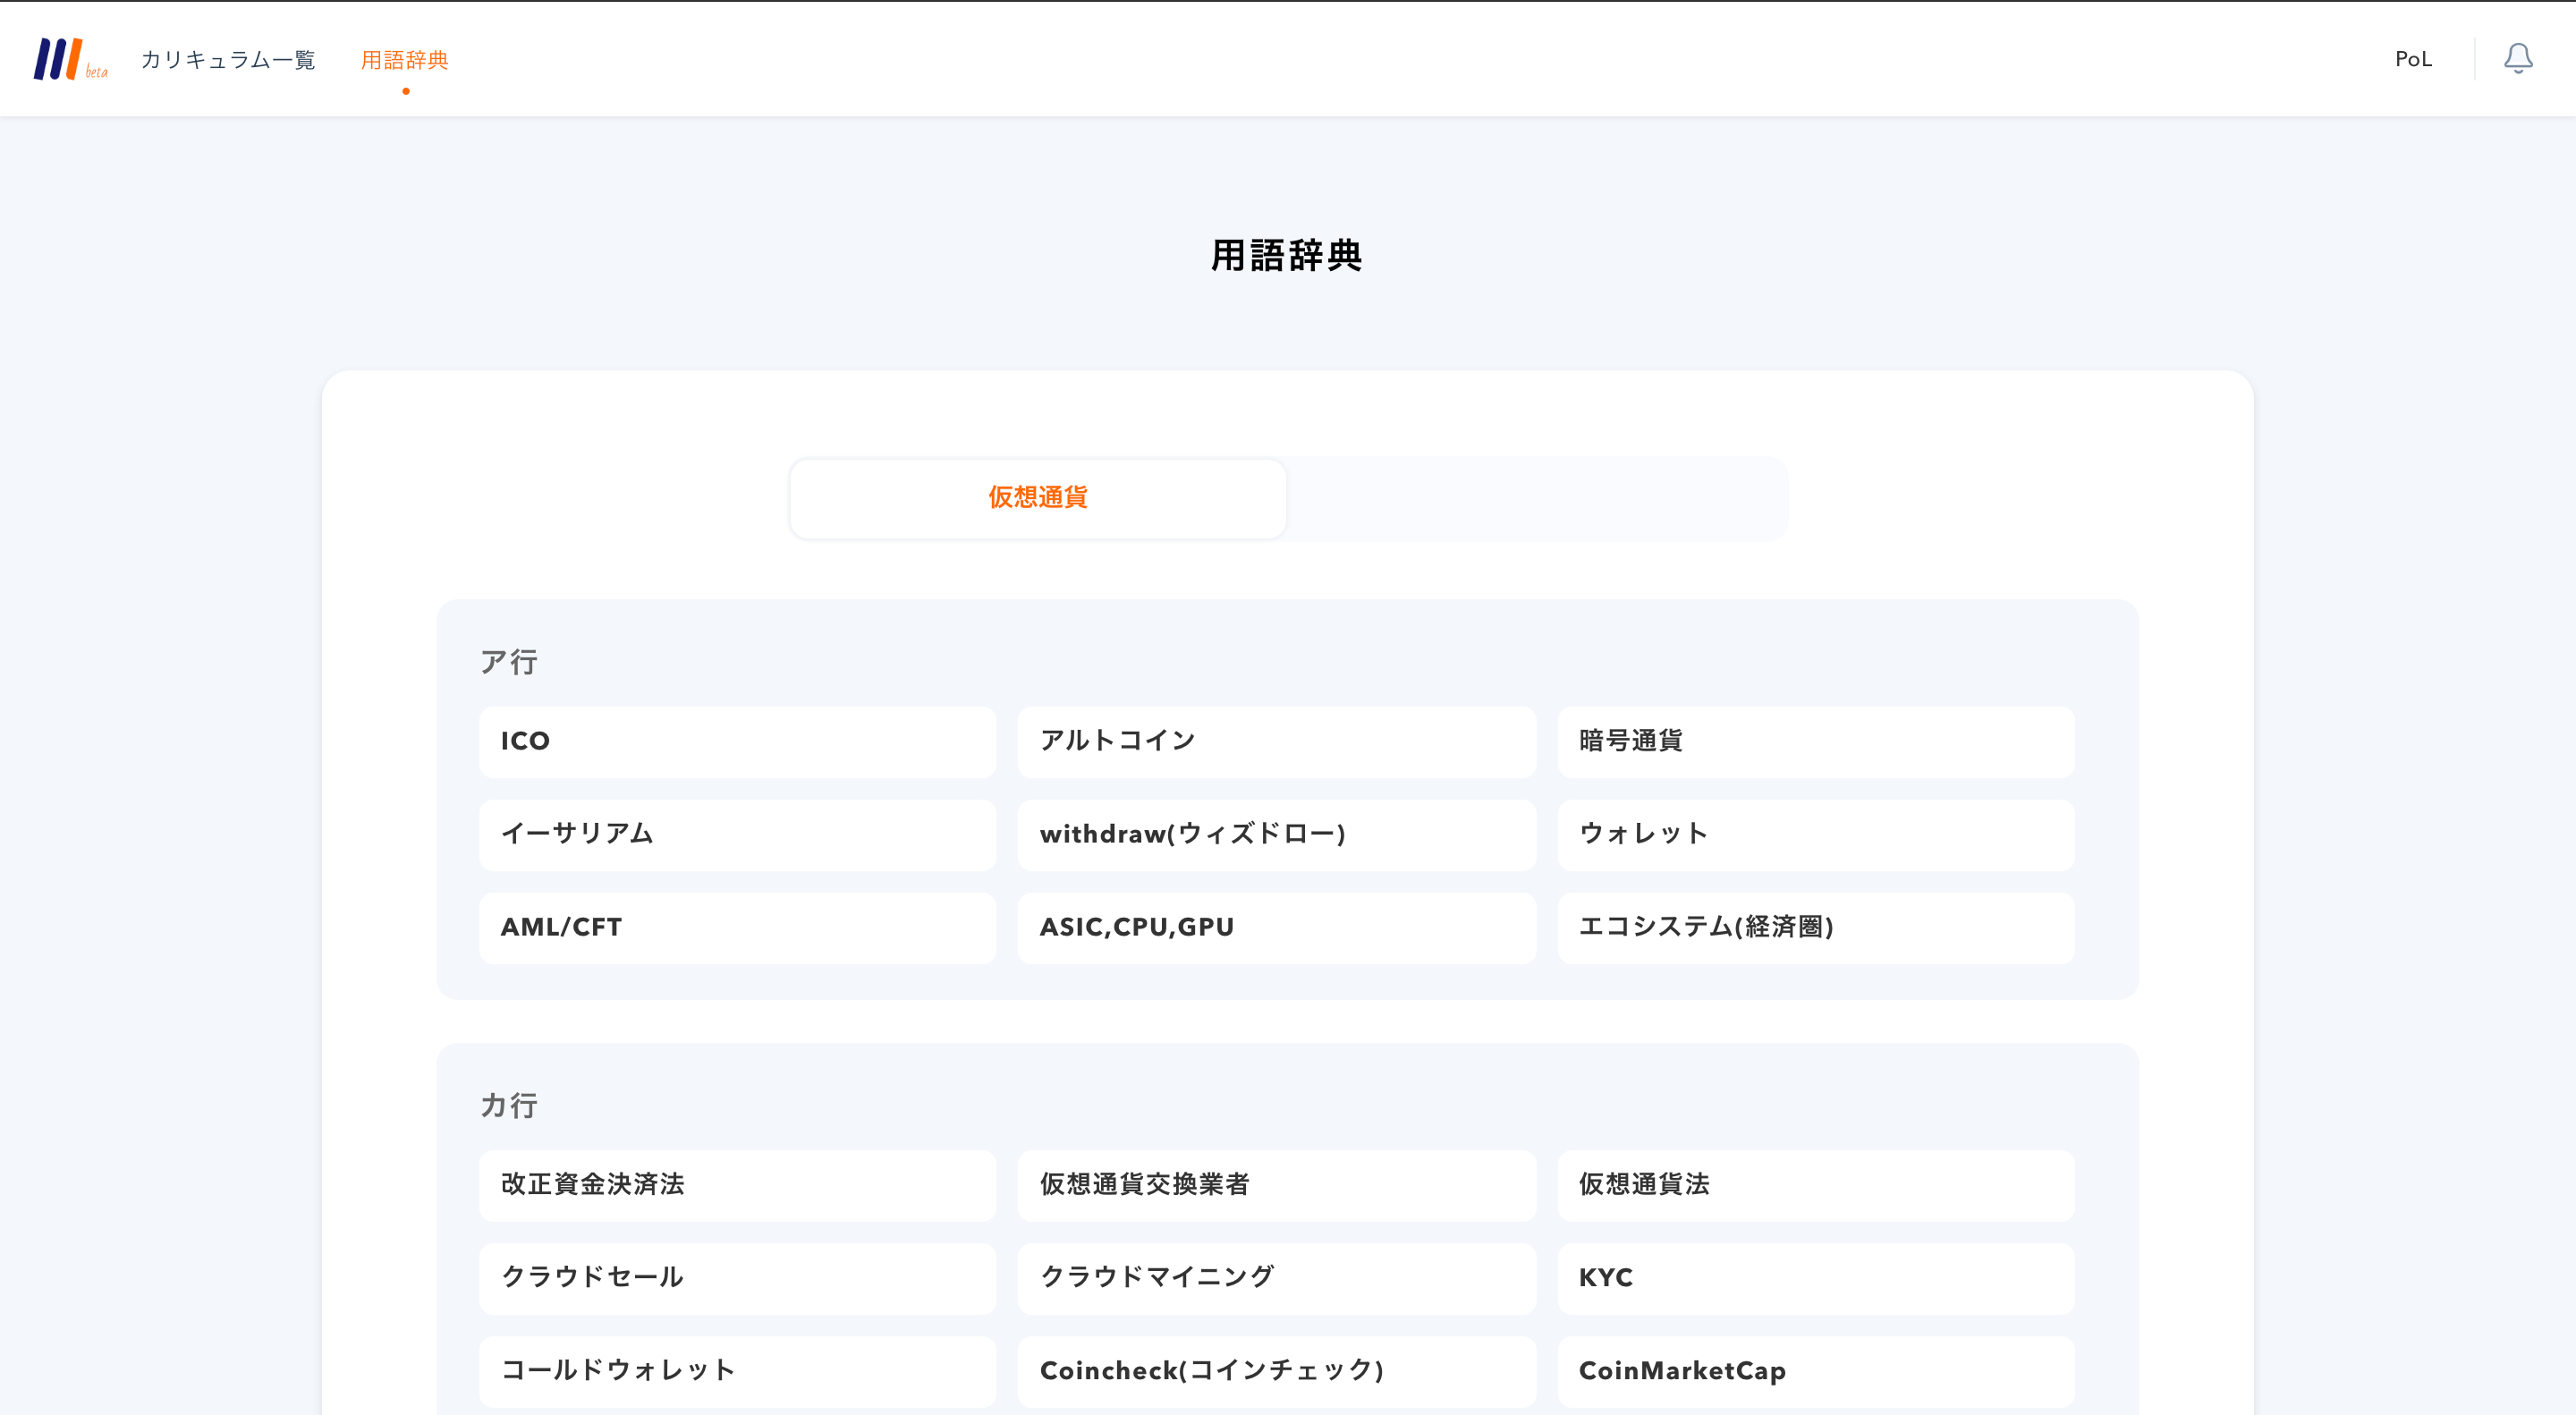The width and height of the screenshot is (2576, 1415).
Task: Select the クラウドマイニング term
Action: (1276, 1277)
